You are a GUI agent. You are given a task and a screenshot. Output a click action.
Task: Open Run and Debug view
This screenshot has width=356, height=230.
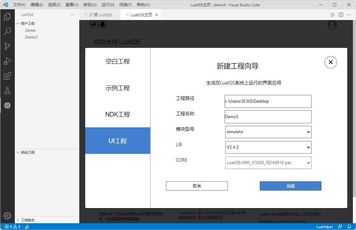(7, 61)
